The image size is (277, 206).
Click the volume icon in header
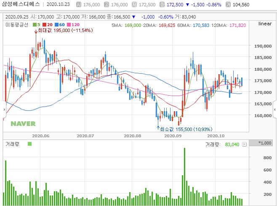(x=228, y=5)
